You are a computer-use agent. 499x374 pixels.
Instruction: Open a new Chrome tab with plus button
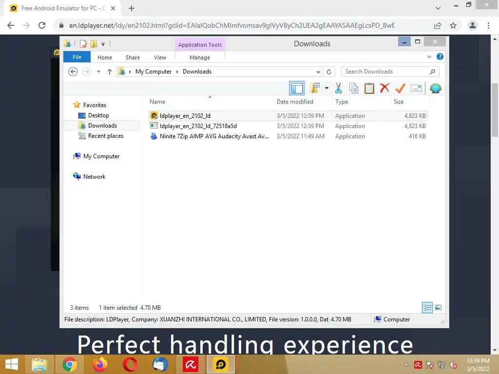132,8
